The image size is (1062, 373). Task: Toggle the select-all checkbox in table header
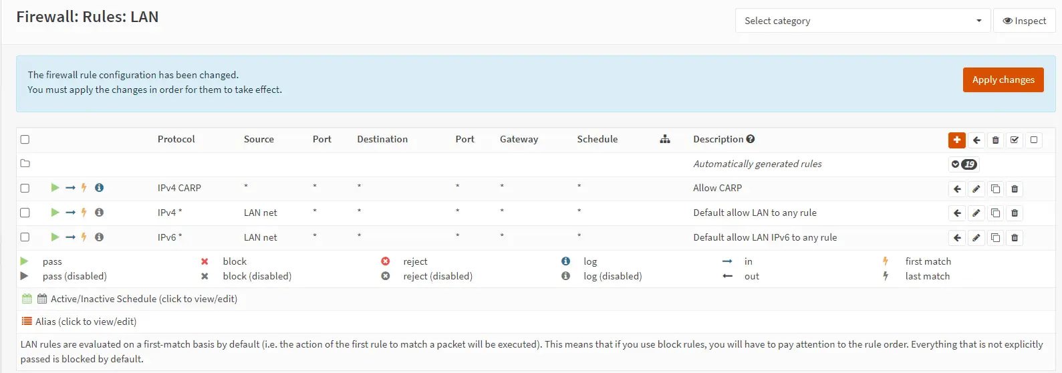click(x=25, y=140)
